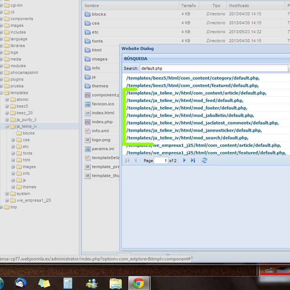The width and height of the screenshot is (290, 290).
Task: Open the mod_search/default.php search result
Action: click(187, 138)
